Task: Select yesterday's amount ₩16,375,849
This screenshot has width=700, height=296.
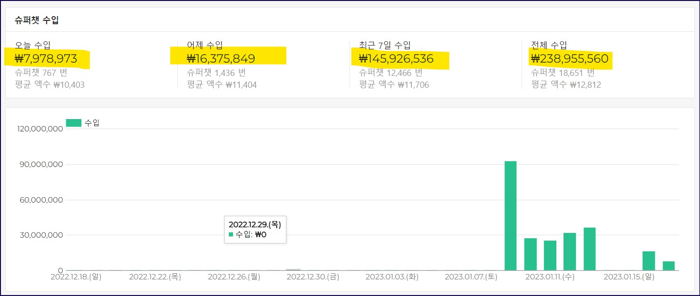Action: (x=221, y=59)
